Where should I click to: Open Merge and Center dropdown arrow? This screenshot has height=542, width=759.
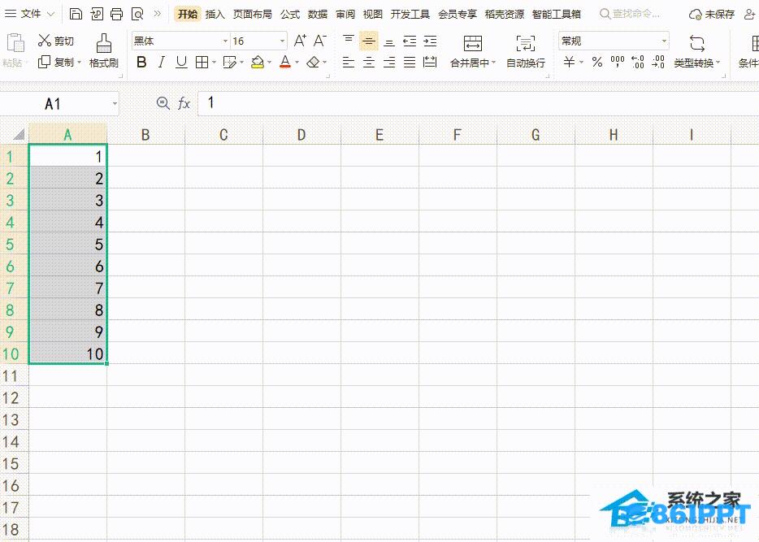click(494, 63)
